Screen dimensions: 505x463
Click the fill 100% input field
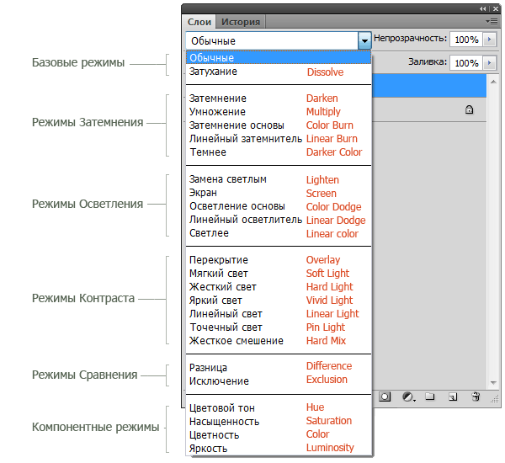[x=466, y=62]
